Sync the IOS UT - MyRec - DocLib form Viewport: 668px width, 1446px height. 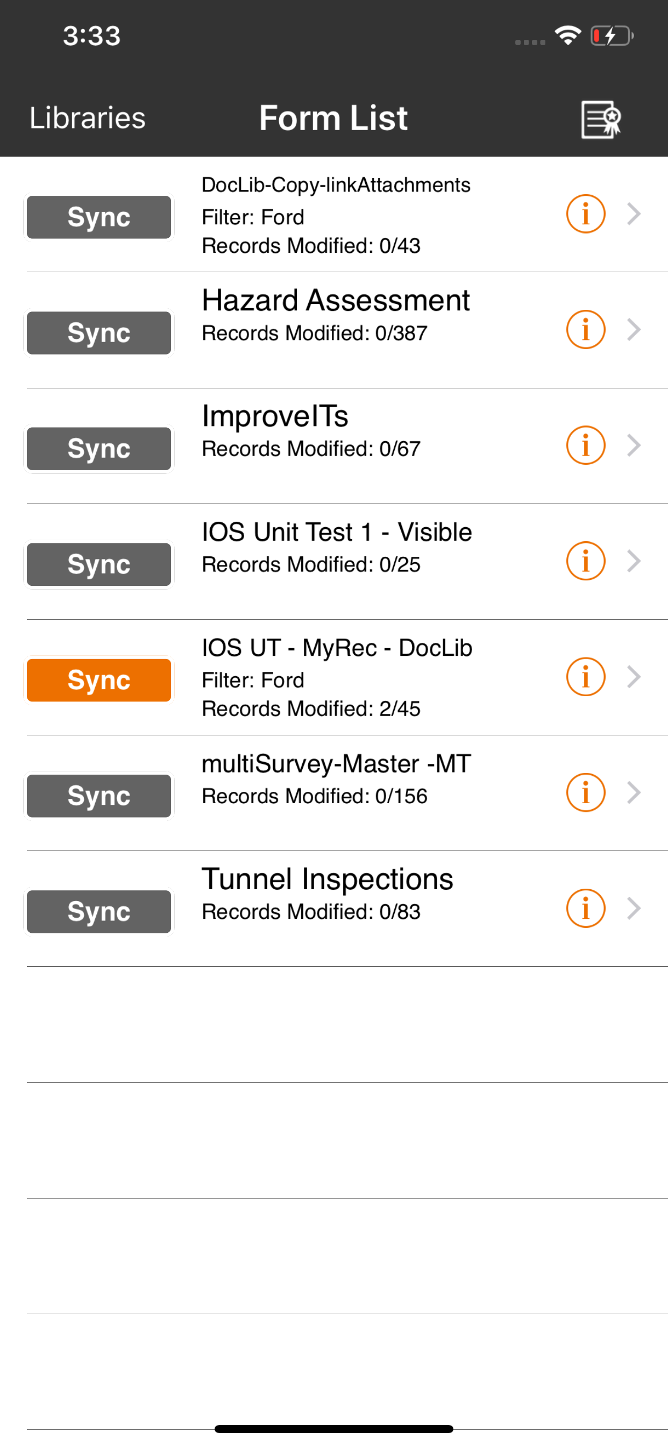pyautogui.click(x=99, y=680)
